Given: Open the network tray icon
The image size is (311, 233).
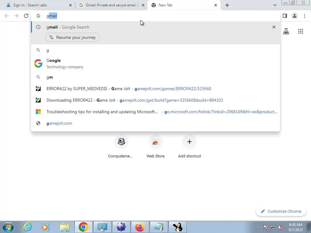Looking at the screenshot, I should (273, 227).
